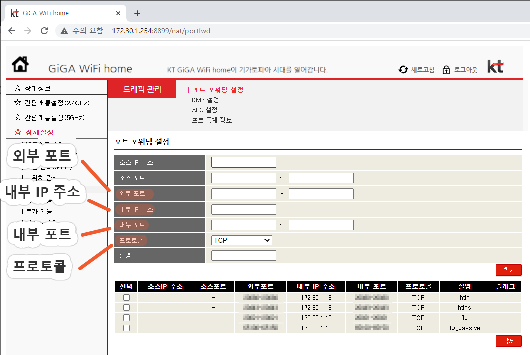
Task: Click the refresh (새로고침) icon
Action: click(x=403, y=69)
